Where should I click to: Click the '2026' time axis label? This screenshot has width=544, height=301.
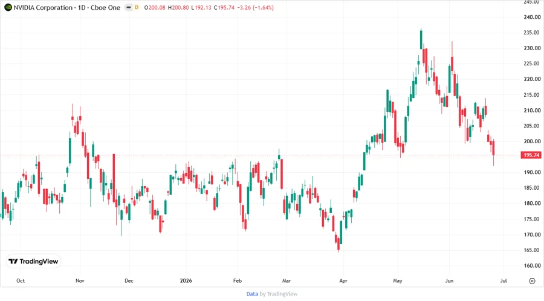pyautogui.click(x=186, y=281)
